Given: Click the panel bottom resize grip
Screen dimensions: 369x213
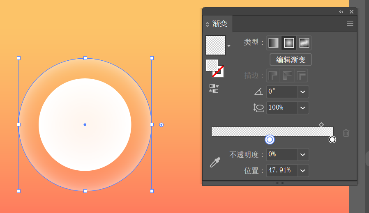Looking at the screenshot, I should (279, 183).
